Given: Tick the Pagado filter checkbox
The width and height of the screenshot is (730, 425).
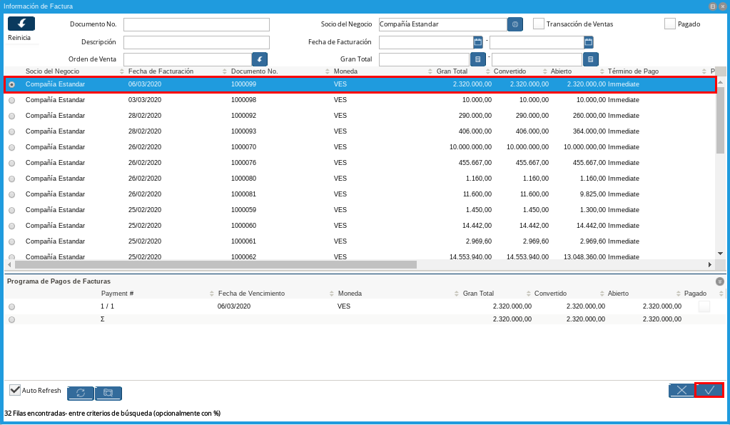Looking at the screenshot, I should click(670, 24).
